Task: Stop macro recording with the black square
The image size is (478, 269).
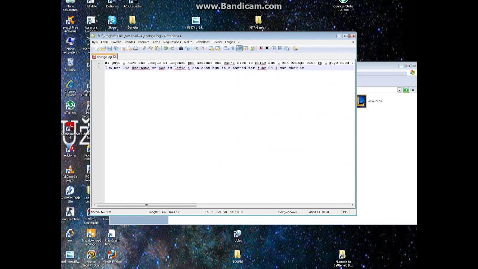Action: [267, 48]
